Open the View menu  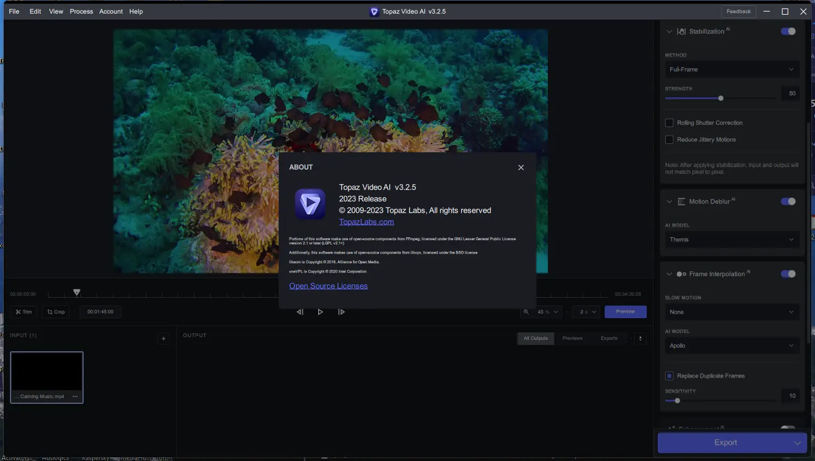pyautogui.click(x=56, y=12)
